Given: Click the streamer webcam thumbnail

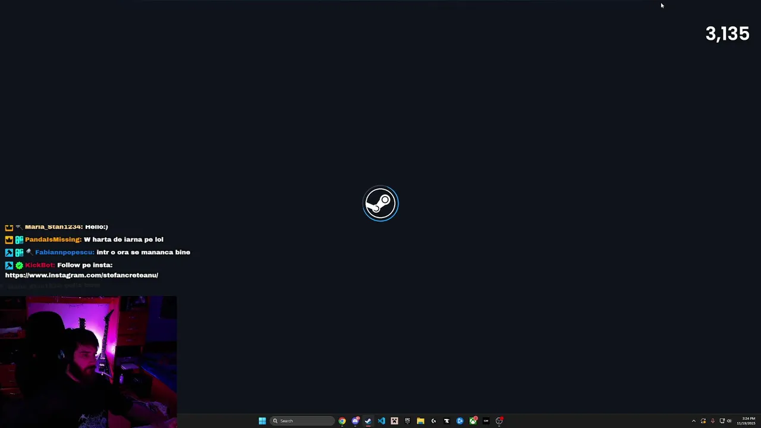Looking at the screenshot, I should click(88, 361).
